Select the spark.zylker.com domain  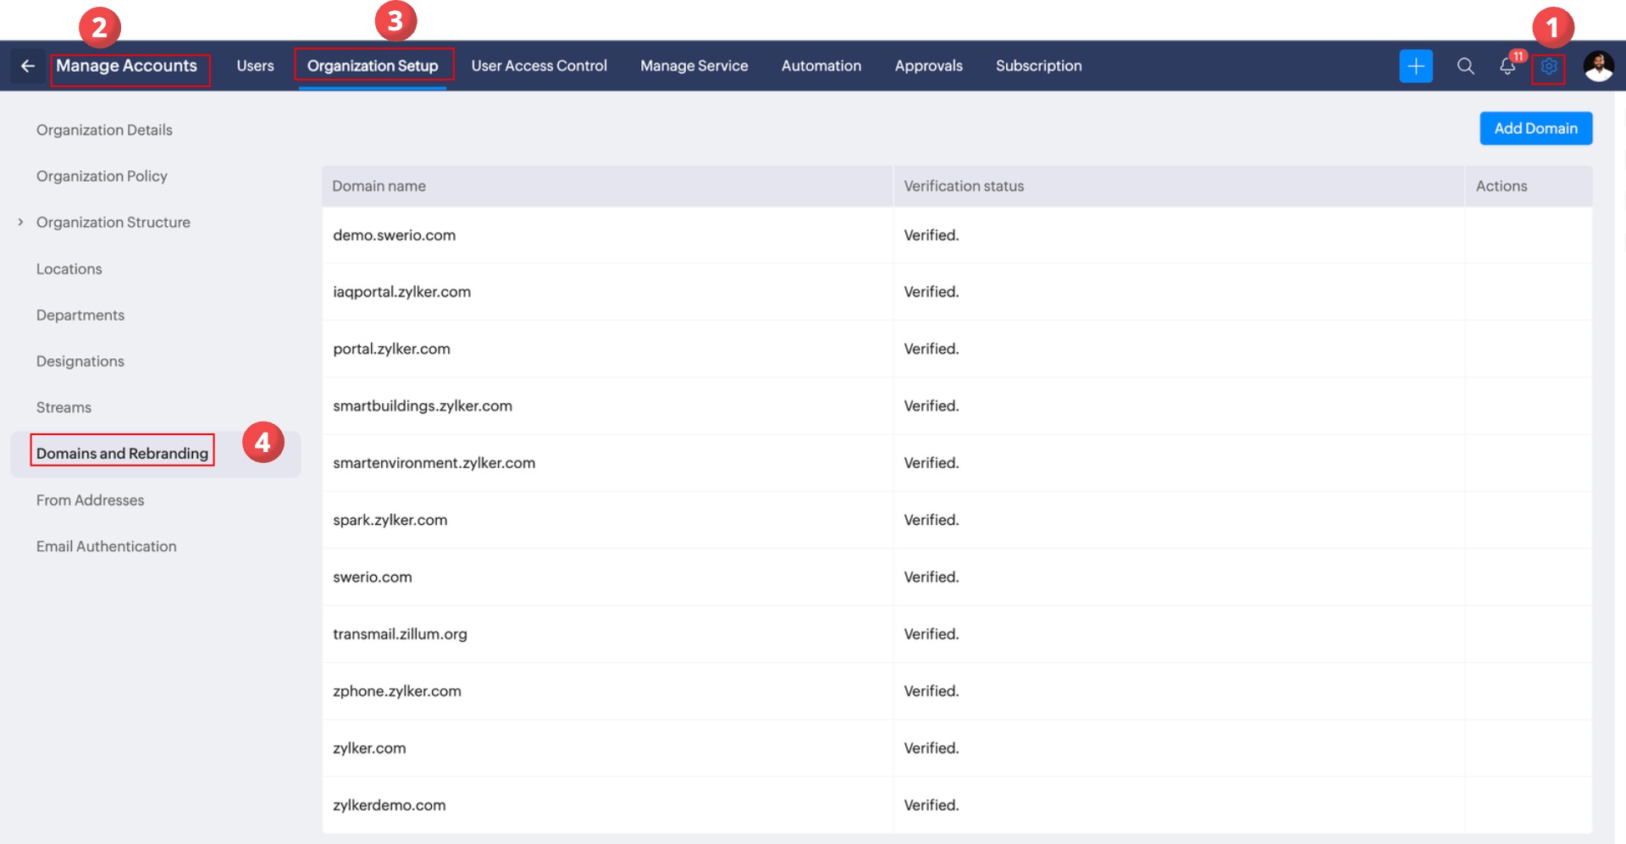pos(390,520)
